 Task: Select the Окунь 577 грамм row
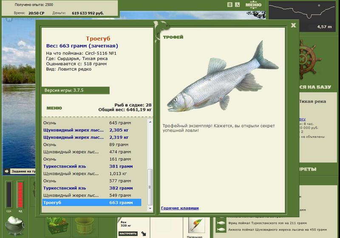point(91,181)
